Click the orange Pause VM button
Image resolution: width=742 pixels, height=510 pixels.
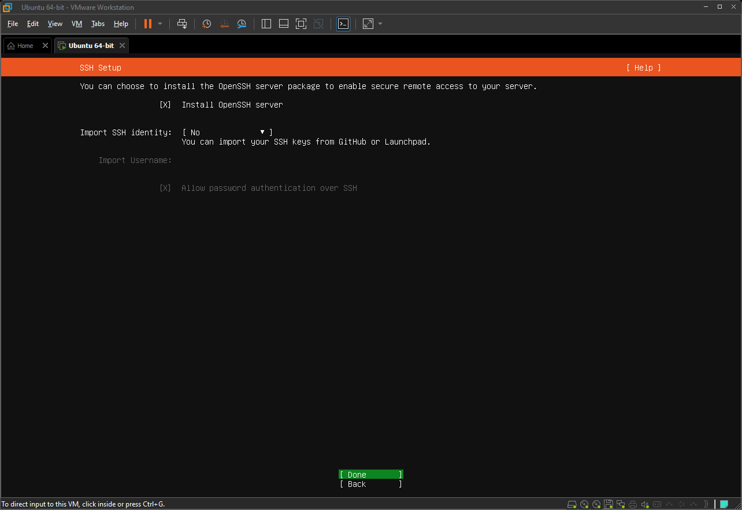pyautogui.click(x=148, y=24)
